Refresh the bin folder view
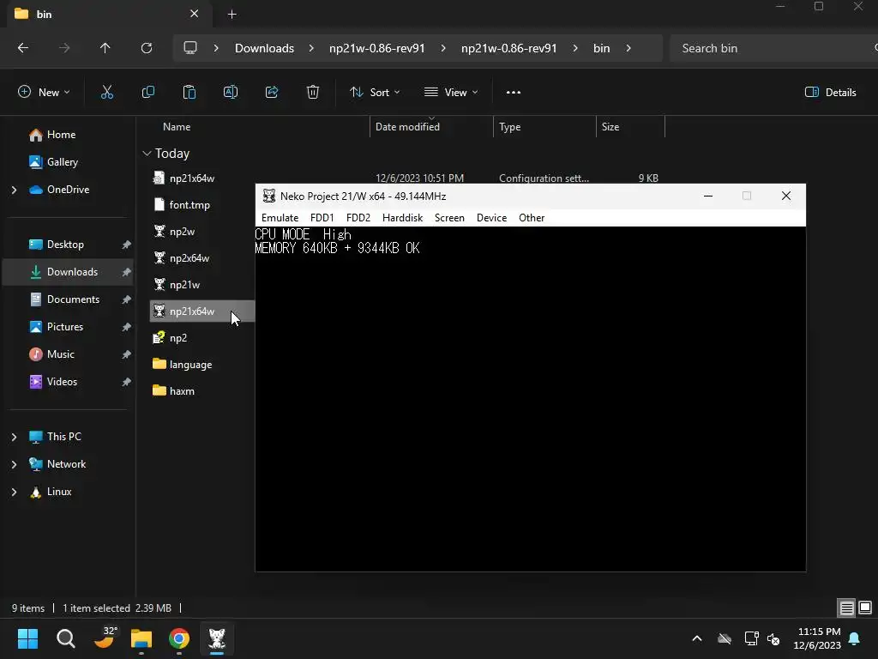This screenshot has height=659, width=878. (x=146, y=48)
